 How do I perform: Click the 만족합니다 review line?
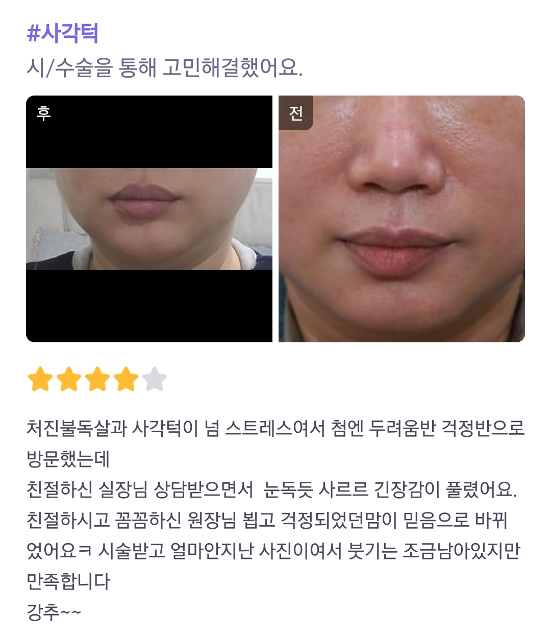(68, 581)
